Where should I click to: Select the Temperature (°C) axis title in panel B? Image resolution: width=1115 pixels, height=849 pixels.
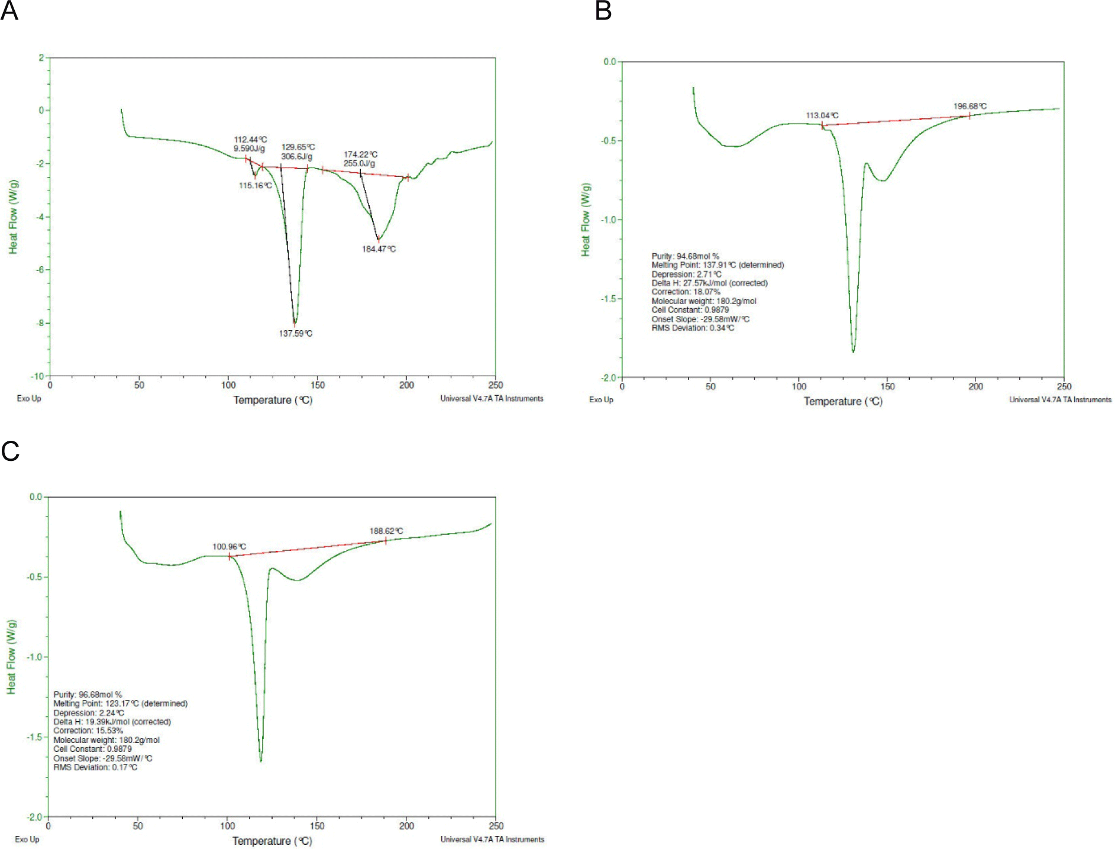click(x=843, y=402)
